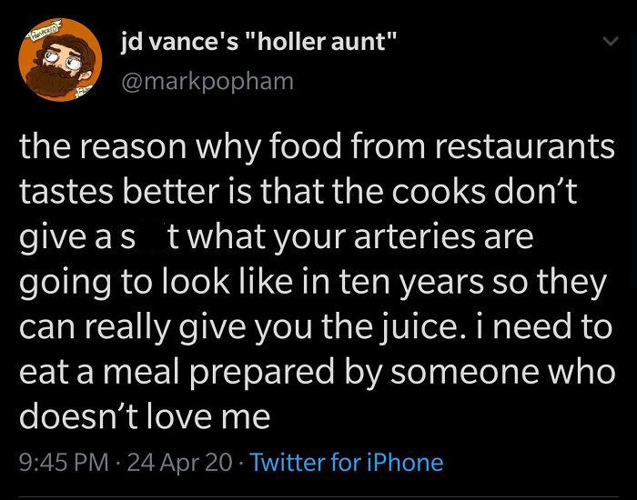Click the 24 Apr 20 date
The image size is (637, 500).
click(179, 463)
